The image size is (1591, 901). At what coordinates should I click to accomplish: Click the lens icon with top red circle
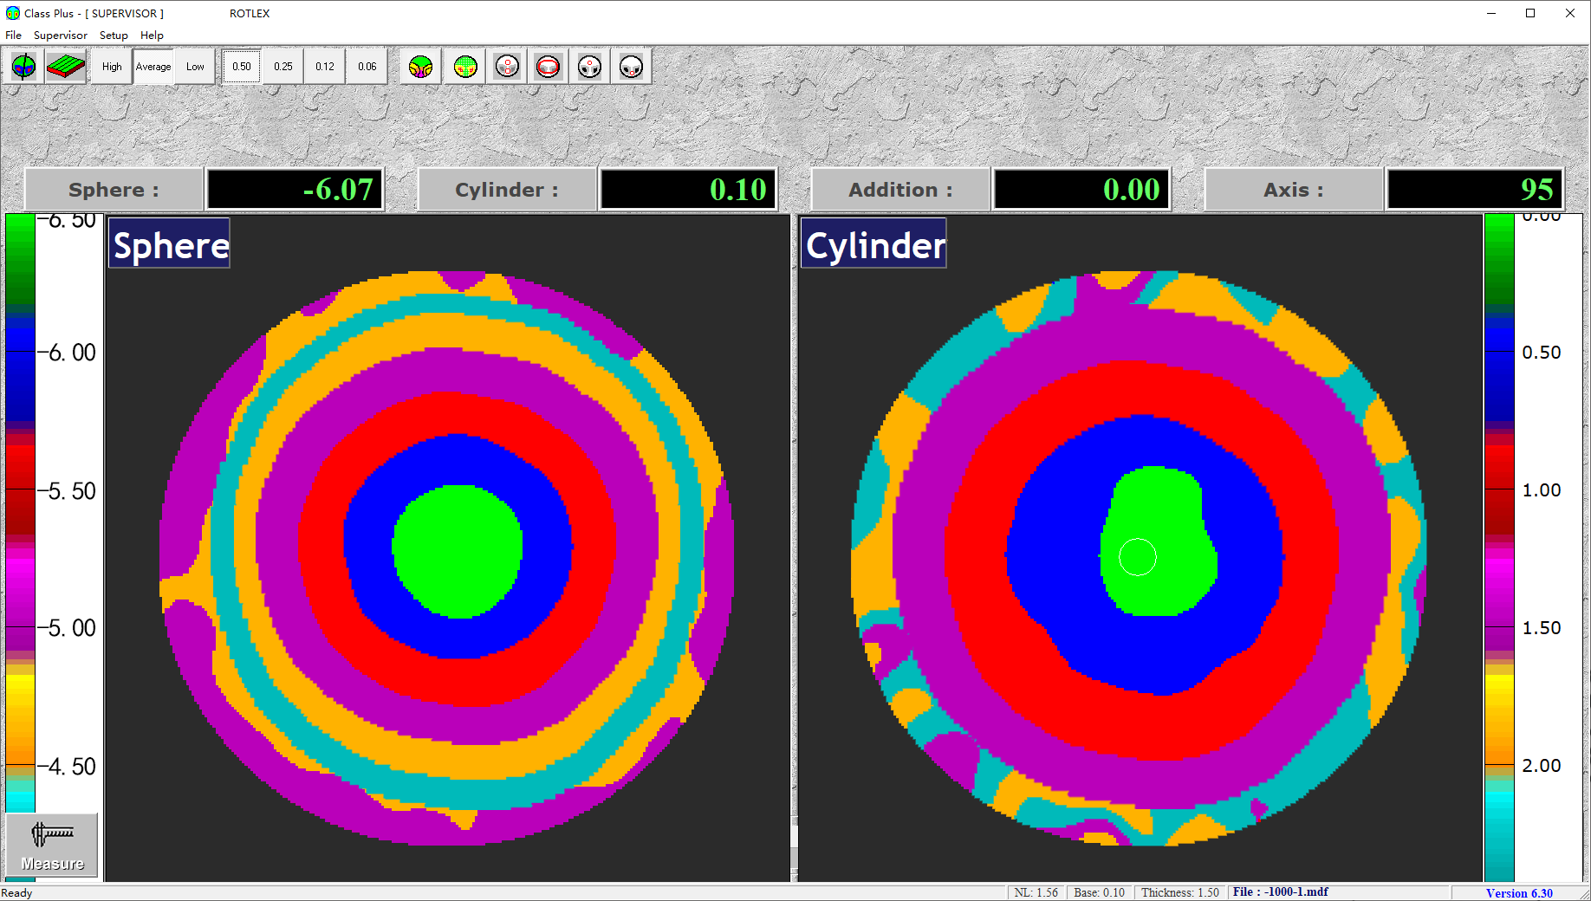click(x=589, y=67)
